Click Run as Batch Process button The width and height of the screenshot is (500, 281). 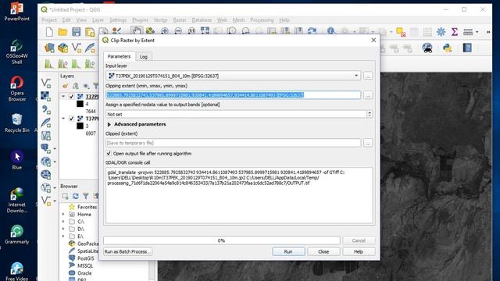[x=127, y=251]
